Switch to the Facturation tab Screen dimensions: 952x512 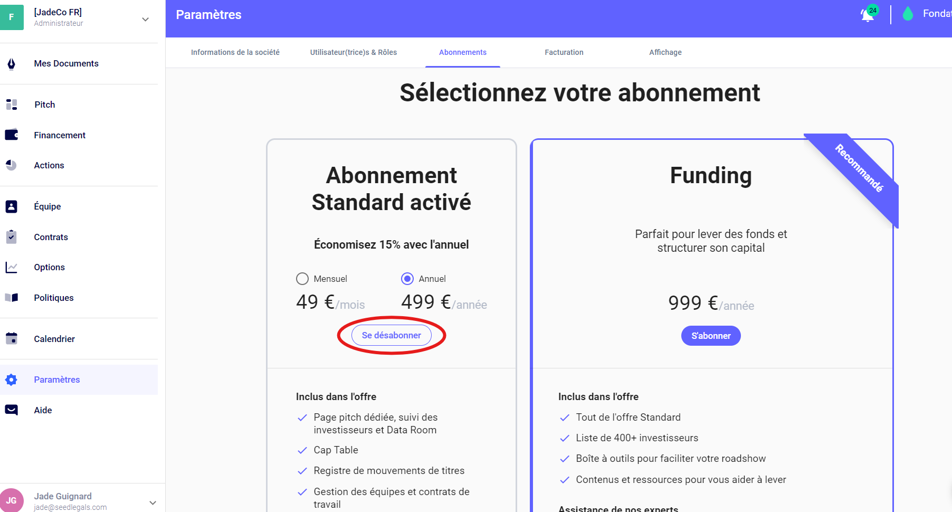tap(564, 52)
